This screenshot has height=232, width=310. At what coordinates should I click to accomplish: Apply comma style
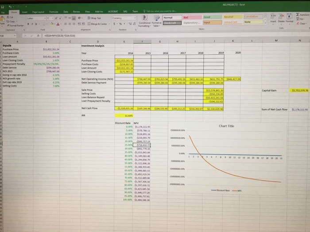coord(124,24)
